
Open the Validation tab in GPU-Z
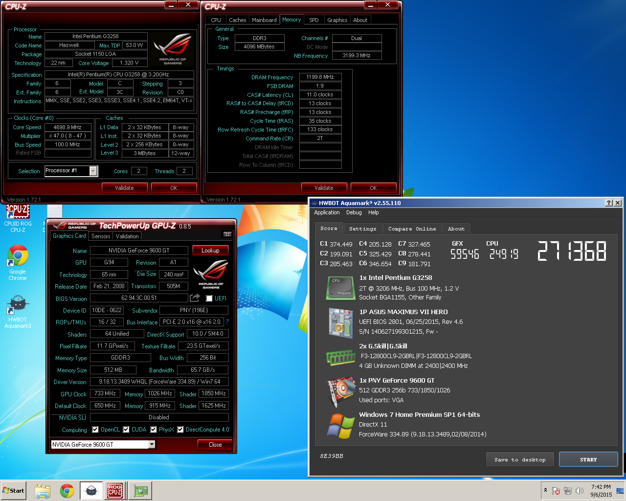[127, 236]
